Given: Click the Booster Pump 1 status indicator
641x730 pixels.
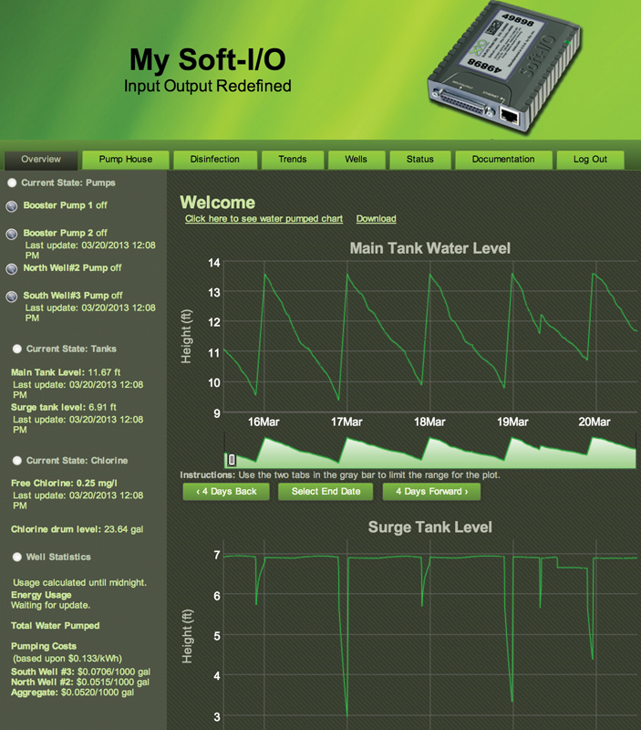Looking at the screenshot, I should pyautogui.click(x=12, y=206).
